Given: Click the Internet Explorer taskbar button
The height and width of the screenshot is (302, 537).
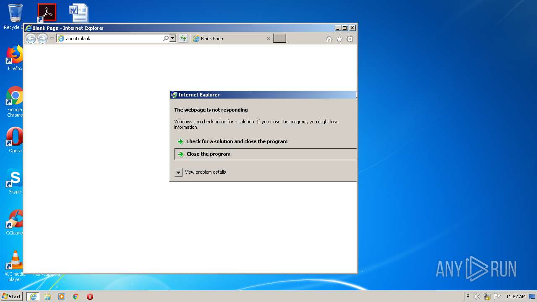Looking at the screenshot, I should [33, 297].
